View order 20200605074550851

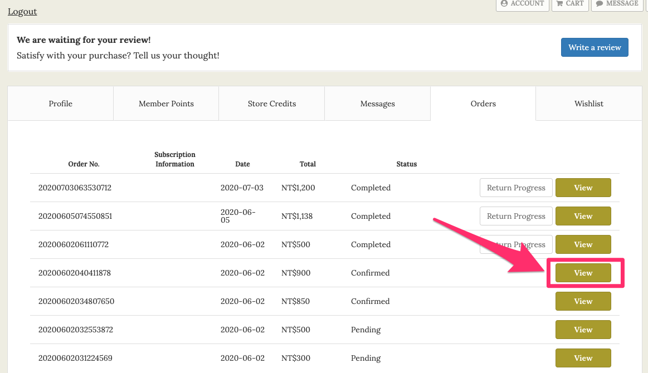pos(583,216)
